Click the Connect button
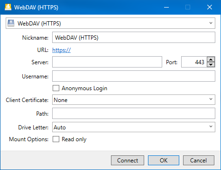Viewport: 221px width, 170px height. click(x=128, y=161)
